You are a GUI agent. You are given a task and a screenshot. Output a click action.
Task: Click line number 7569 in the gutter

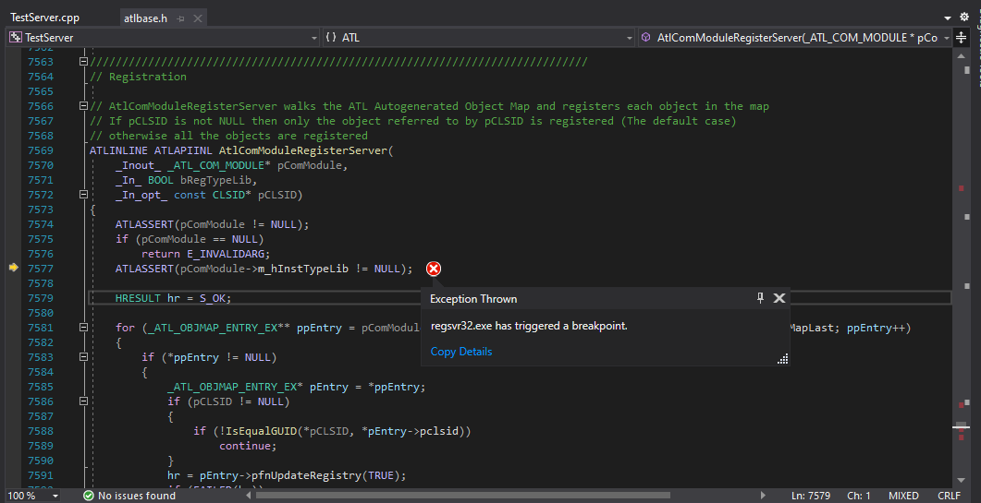click(41, 150)
